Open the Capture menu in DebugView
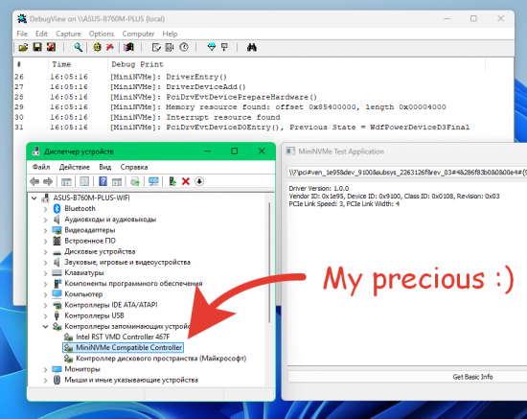Screen dimensions: 527x419 (x=68, y=34)
